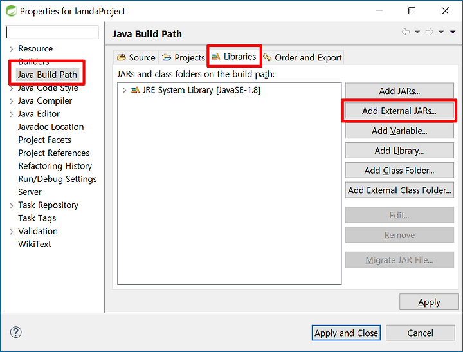This screenshot has width=463, height=352.
Task: Expand the Task Repository node
Action: 12,205
